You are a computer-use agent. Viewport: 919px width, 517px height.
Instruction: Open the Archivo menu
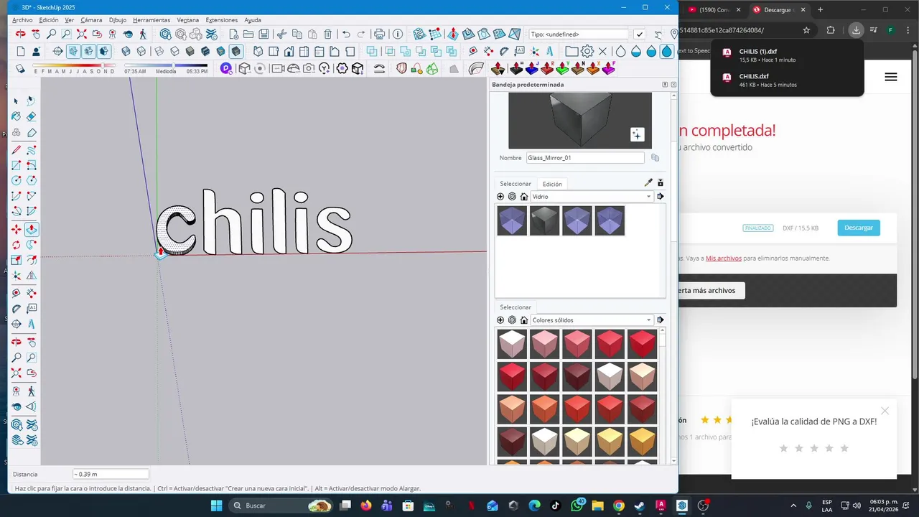(22, 20)
